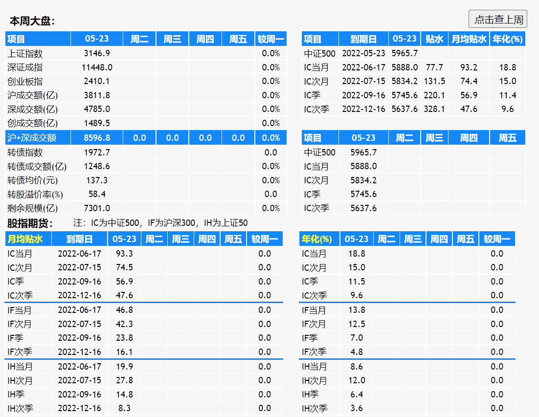This screenshot has width=539, height=417.
Task: Select the 沪成交额(亿) row label
Action: click(x=32, y=95)
